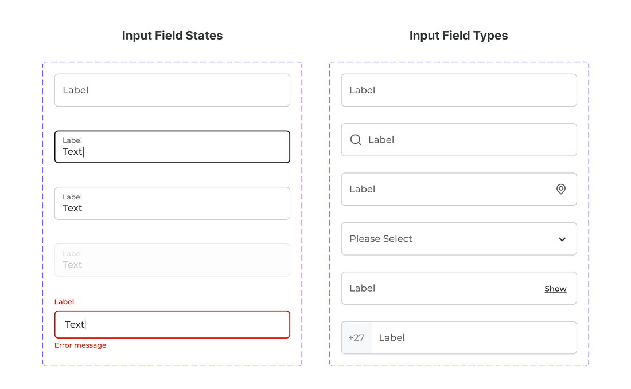The height and width of the screenshot is (389, 631).
Task: Click the red Label above the error input
Action: pyautogui.click(x=64, y=301)
